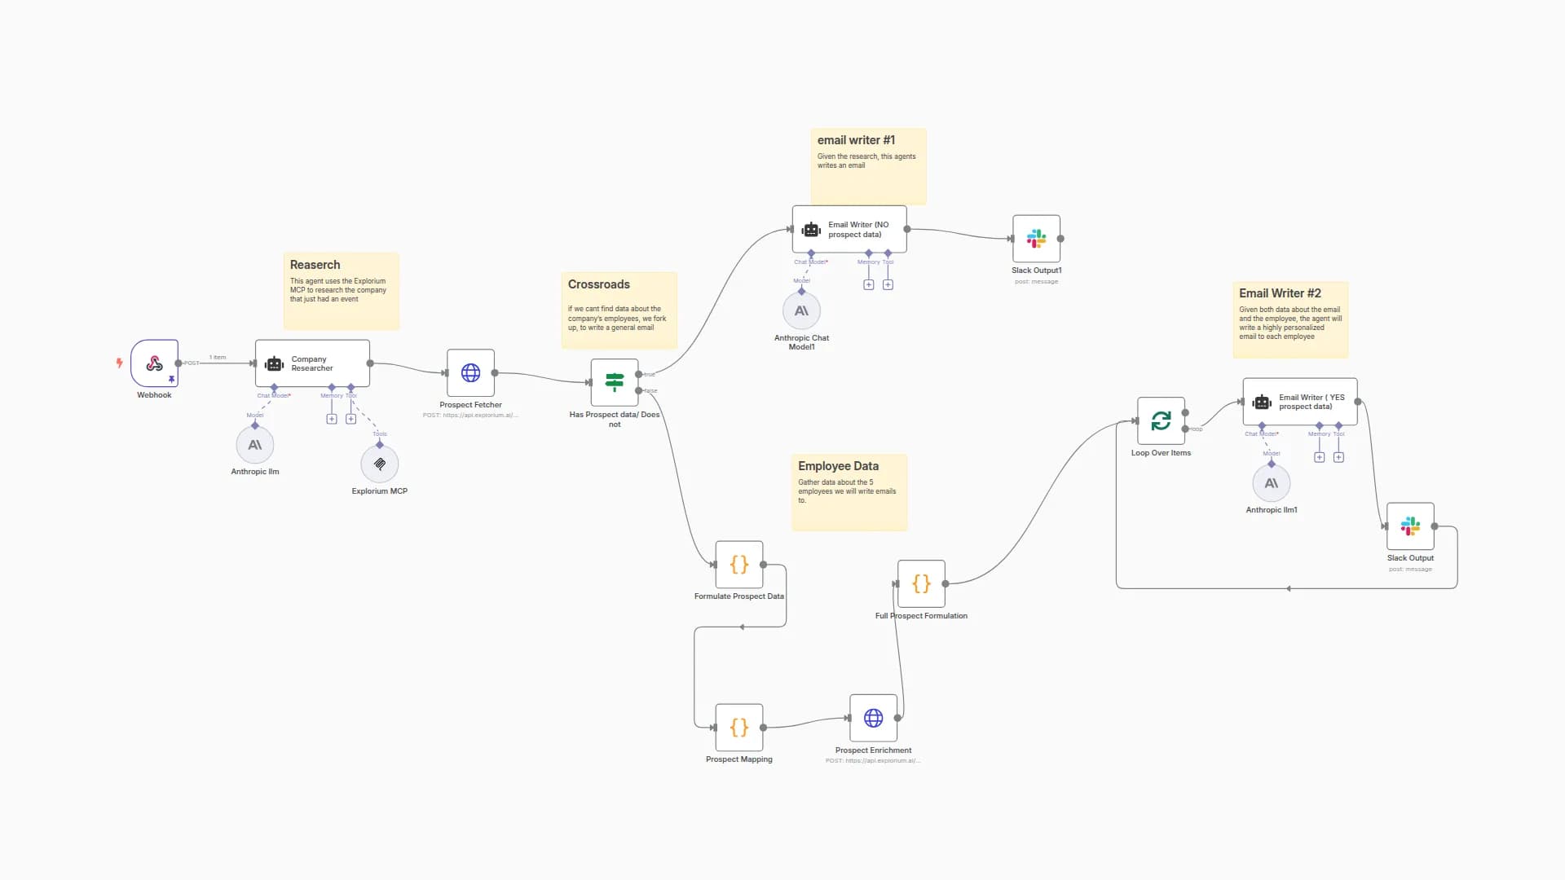The width and height of the screenshot is (1565, 880).
Task: Click the 'Prospect Mapping' label text
Action: tap(739, 759)
